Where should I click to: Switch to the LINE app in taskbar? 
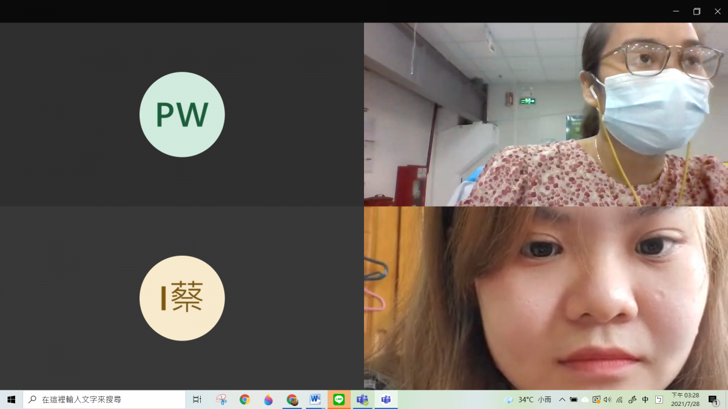click(339, 399)
